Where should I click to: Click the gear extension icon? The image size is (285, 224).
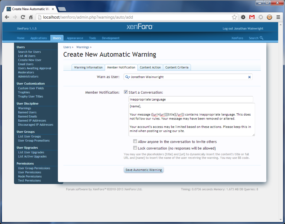pyautogui.click(x=243, y=17)
